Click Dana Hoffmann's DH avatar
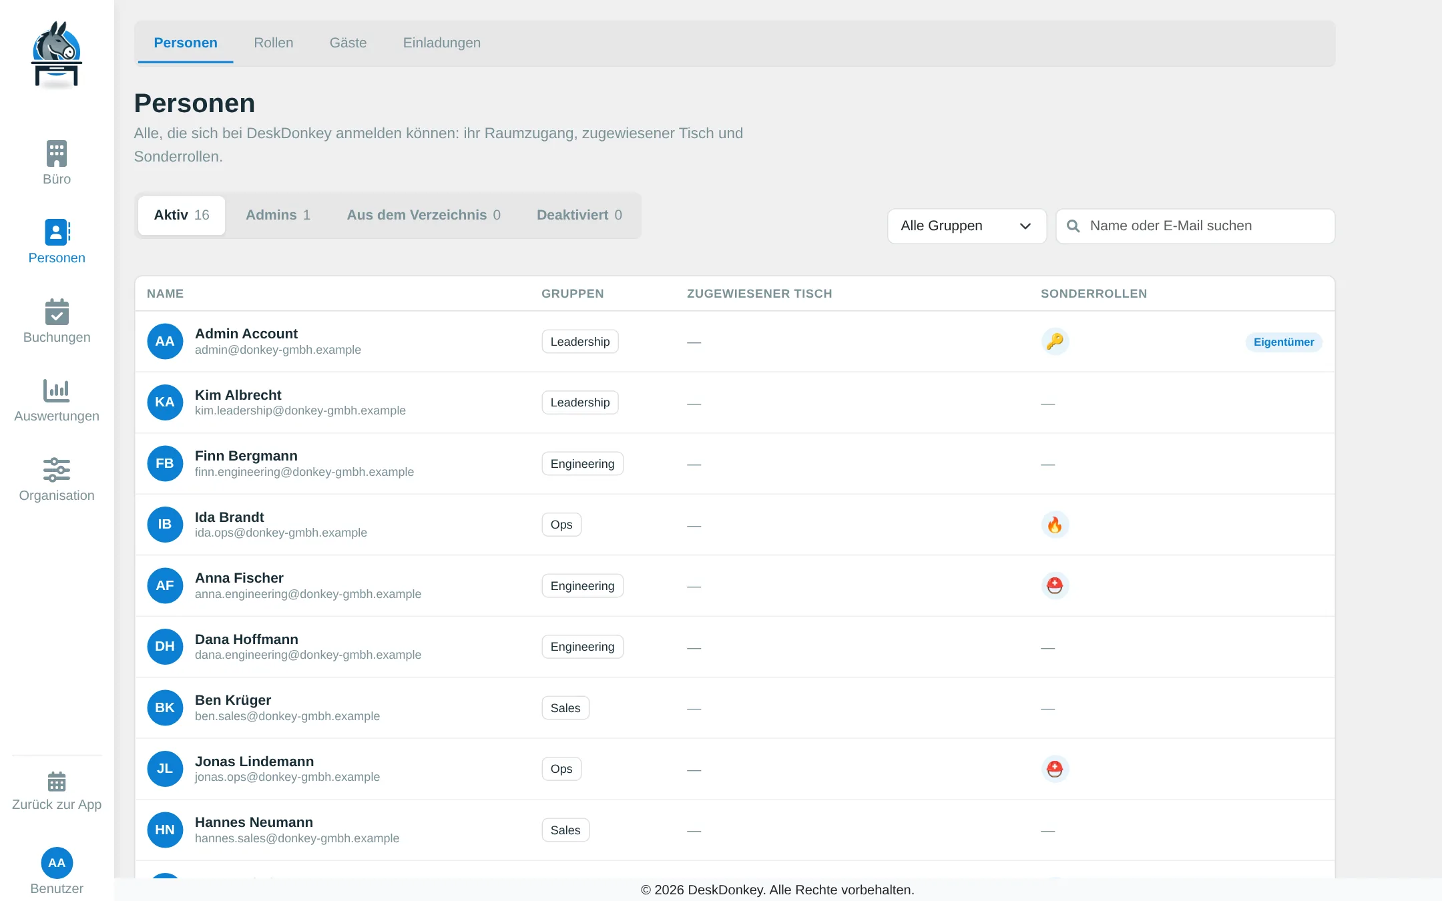This screenshot has width=1442, height=901. pyautogui.click(x=165, y=647)
